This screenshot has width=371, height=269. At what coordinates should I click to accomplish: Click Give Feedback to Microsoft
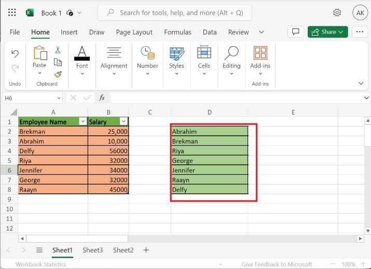click(277, 264)
